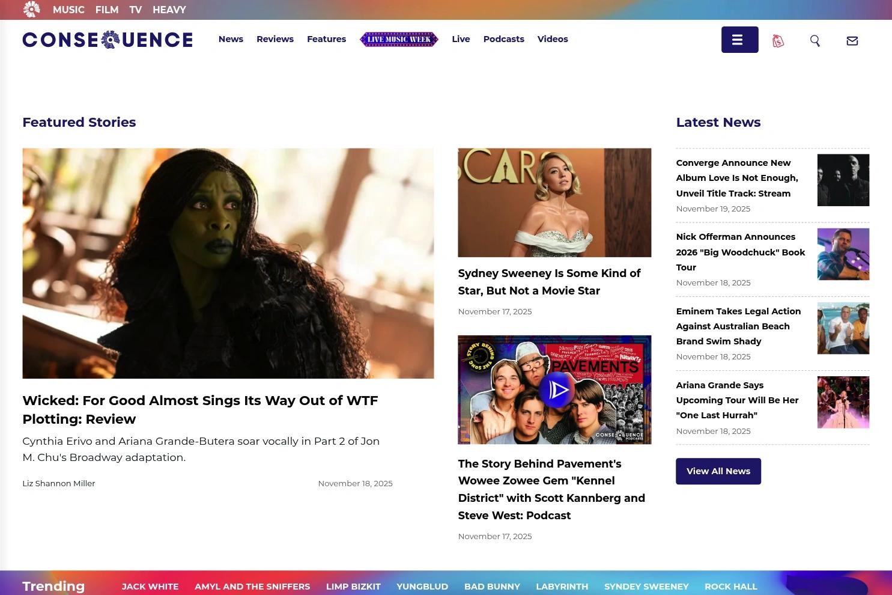The image size is (892, 595).
Task: Open the hamburger menu button
Action: coord(739,40)
